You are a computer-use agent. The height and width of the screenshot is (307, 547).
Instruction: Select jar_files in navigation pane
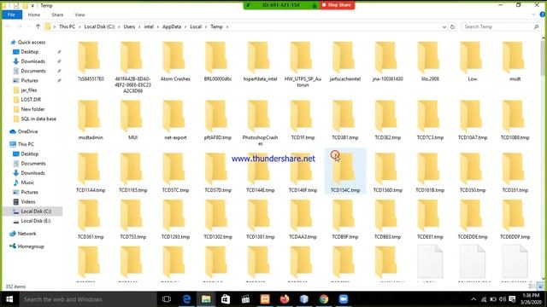pyautogui.click(x=28, y=90)
